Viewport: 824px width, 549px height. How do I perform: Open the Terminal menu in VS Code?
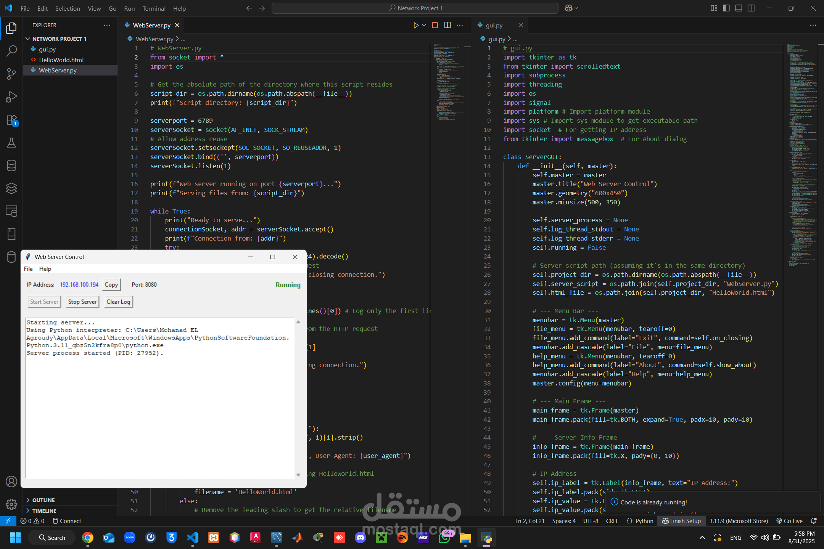coord(154,8)
